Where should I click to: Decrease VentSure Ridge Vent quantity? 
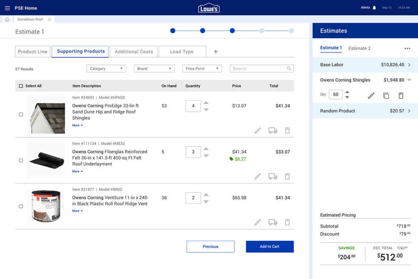206,202
